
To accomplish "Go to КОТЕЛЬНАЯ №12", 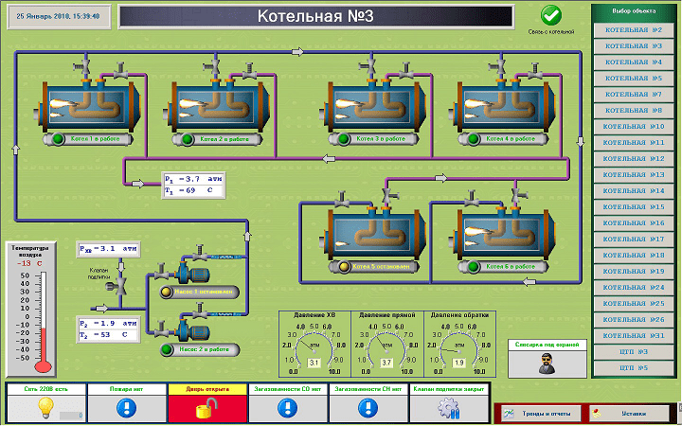I will click(x=634, y=159).
